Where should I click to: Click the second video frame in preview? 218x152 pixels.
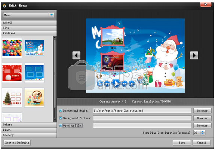[113, 61]
